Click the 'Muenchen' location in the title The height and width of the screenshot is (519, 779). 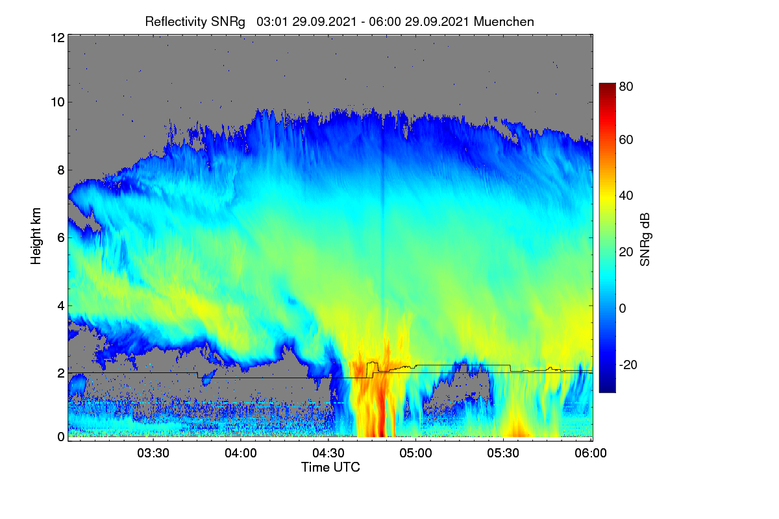point(504,21)
